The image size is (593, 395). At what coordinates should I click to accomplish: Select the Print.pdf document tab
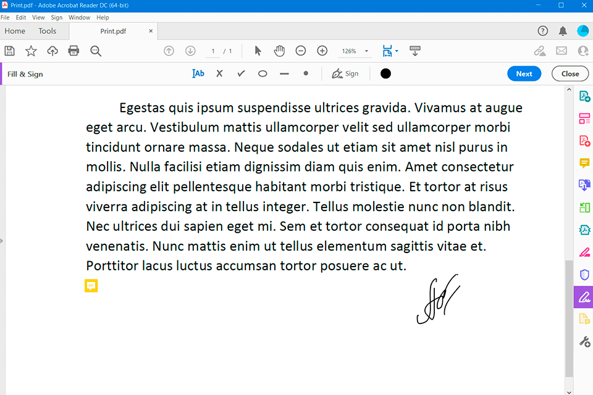(x=113, y=31)
